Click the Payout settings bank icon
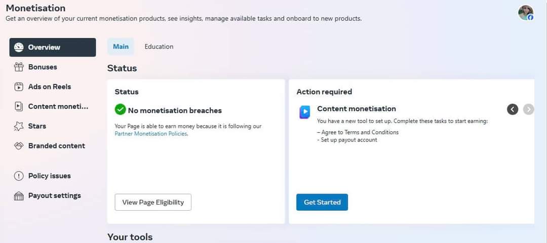The width and height of the screenshot is (547, 243). (x=19, y=196)
